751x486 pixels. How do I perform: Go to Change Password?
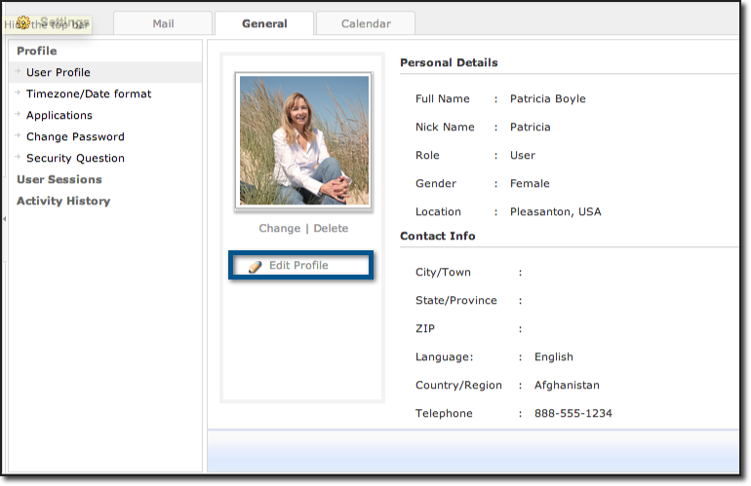[x=75, y=136]
